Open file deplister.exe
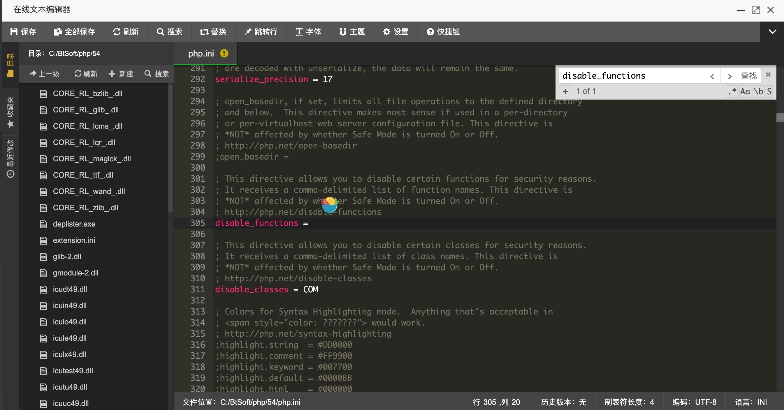This screenshot has height=410, width=784. click(x=74, y=224)
